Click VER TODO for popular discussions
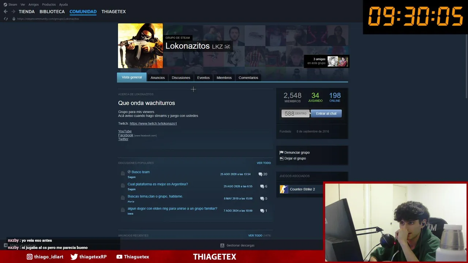This screenshot has width=468, height=263. point(264,163)
